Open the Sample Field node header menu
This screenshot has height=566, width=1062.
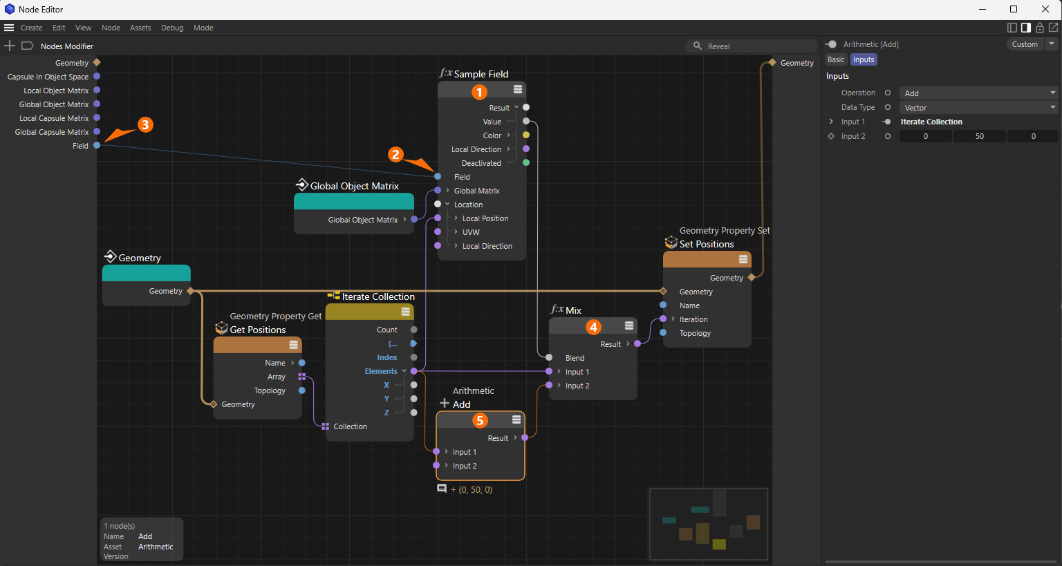pos(517,89)
